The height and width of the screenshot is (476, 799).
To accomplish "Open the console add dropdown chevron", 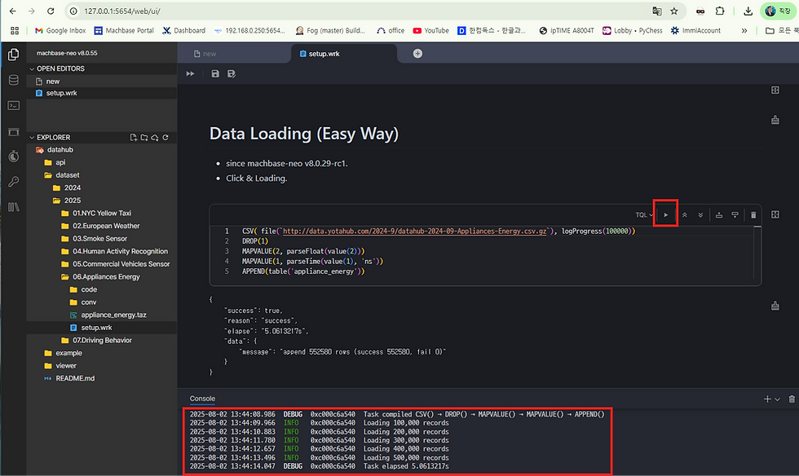I will pos(777,399).
